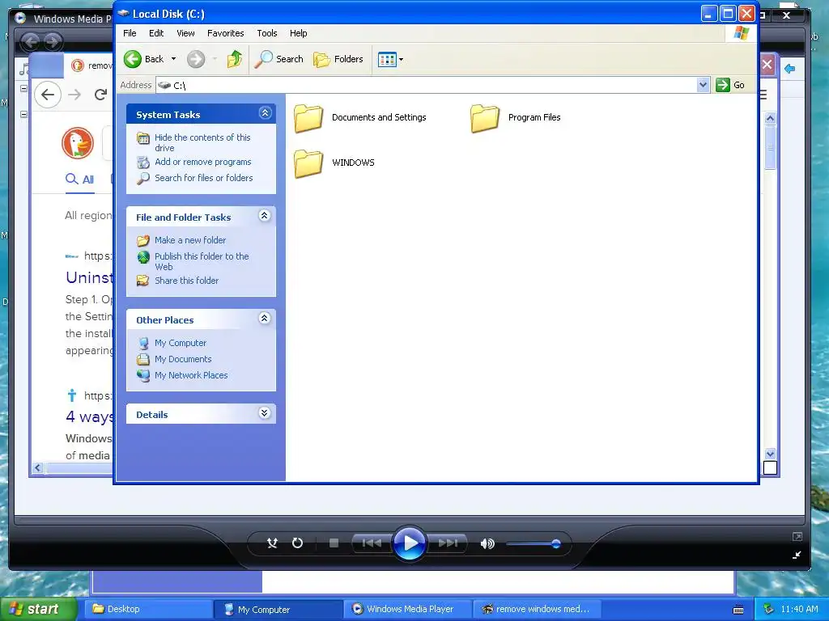829x621 pixels.
Task: Go up one folder level icon
Action: coord(234,59)
